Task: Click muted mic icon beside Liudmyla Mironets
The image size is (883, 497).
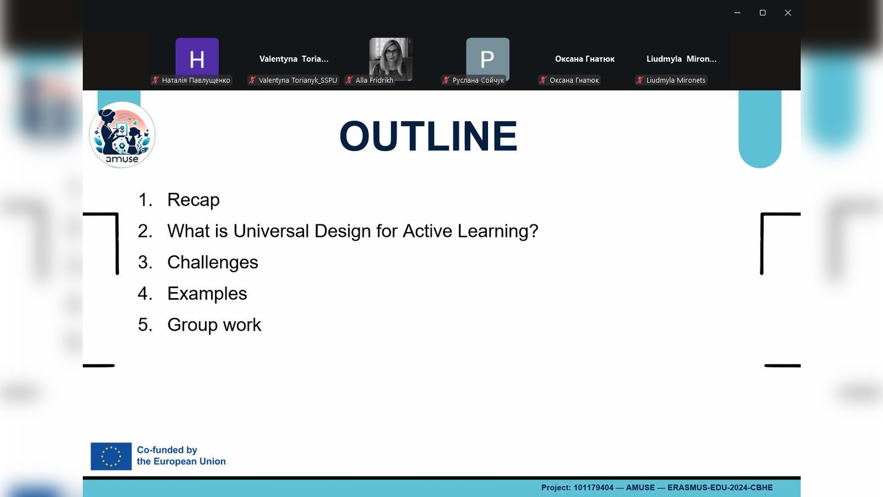Action: [640, 80]
